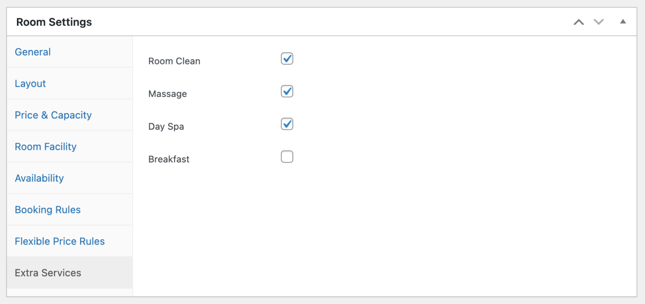Switch to the Layout section
Image resolution: width=645 pixels, height=304 pixels.
30,83
